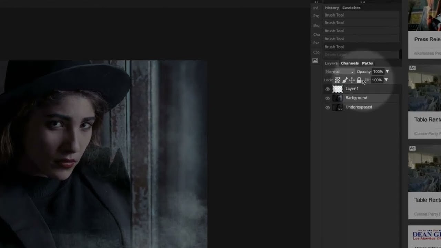Open the Press Release advertisement
This screenshot has height=248, width=441.
424,29
